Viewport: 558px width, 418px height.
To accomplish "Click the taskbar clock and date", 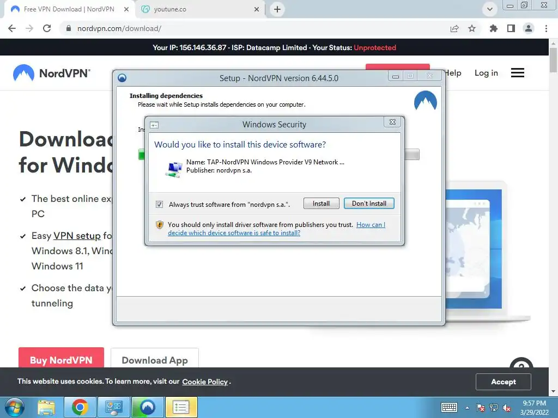I will coord(534,408).
